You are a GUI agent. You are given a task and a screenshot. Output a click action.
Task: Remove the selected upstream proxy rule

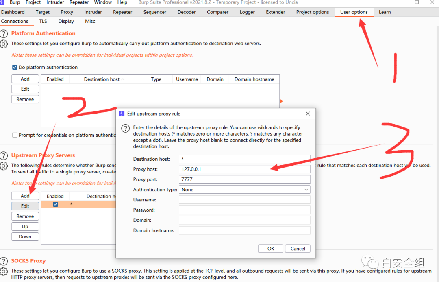coord(25,216)
